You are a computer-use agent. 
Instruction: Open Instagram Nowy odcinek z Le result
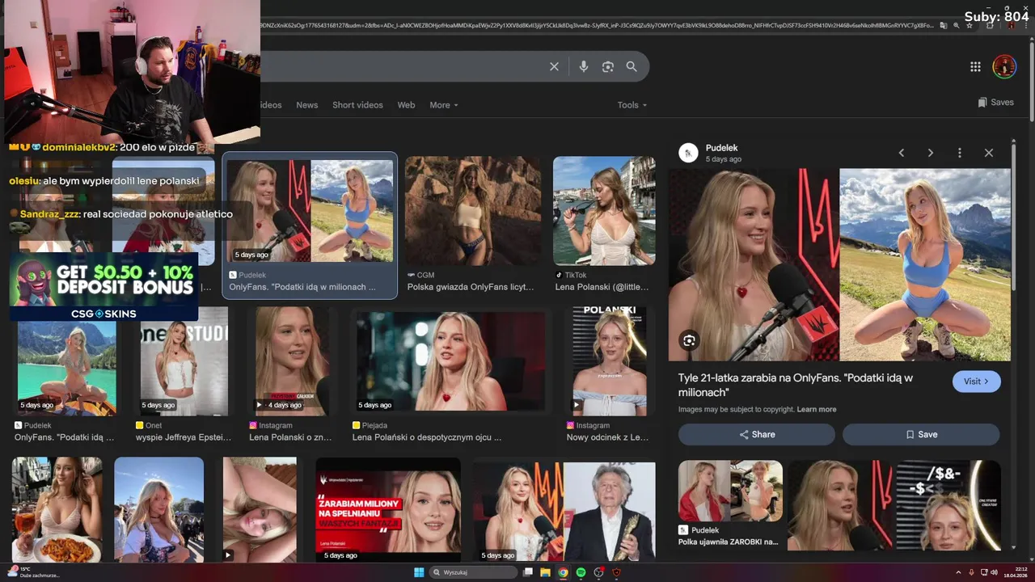(x=609, y=361)
